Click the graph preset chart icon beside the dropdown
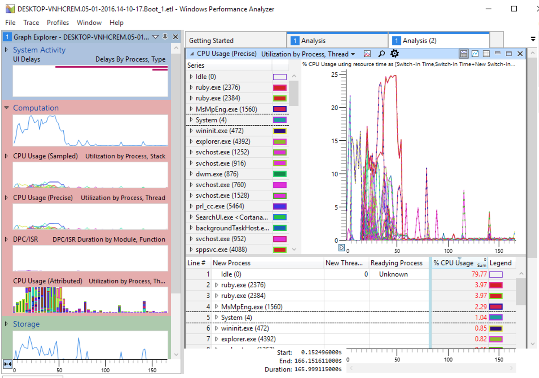 tap(367, 54)
